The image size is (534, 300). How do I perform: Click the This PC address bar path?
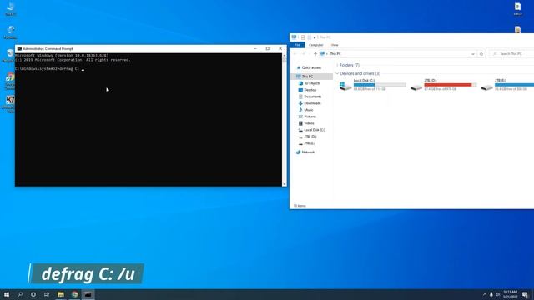335,53
